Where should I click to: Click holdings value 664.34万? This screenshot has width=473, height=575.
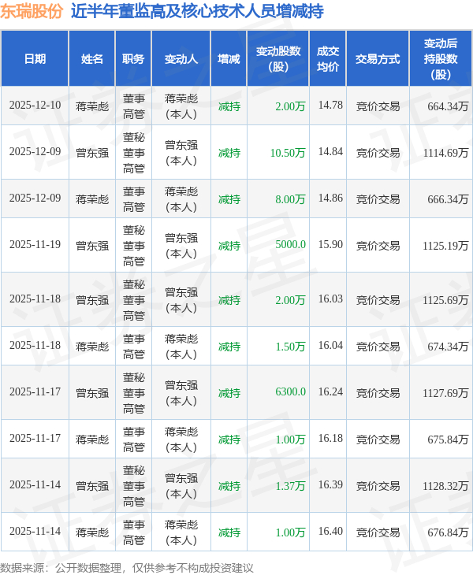(448, 106)
